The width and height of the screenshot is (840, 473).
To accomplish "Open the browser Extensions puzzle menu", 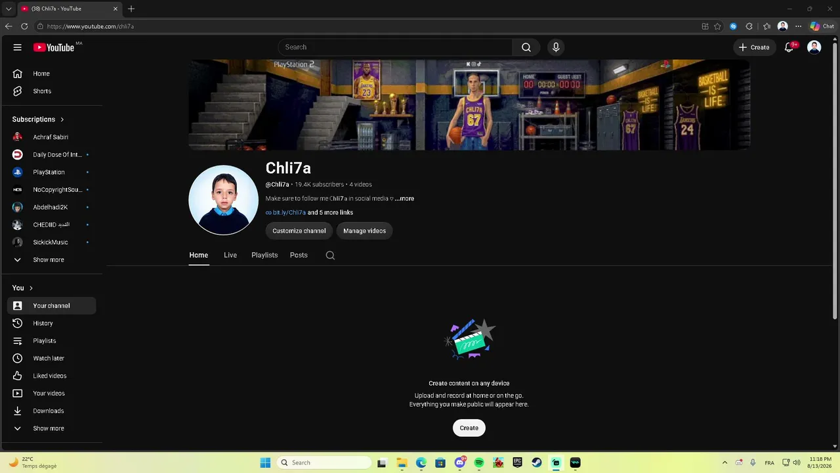I will 749,26.
